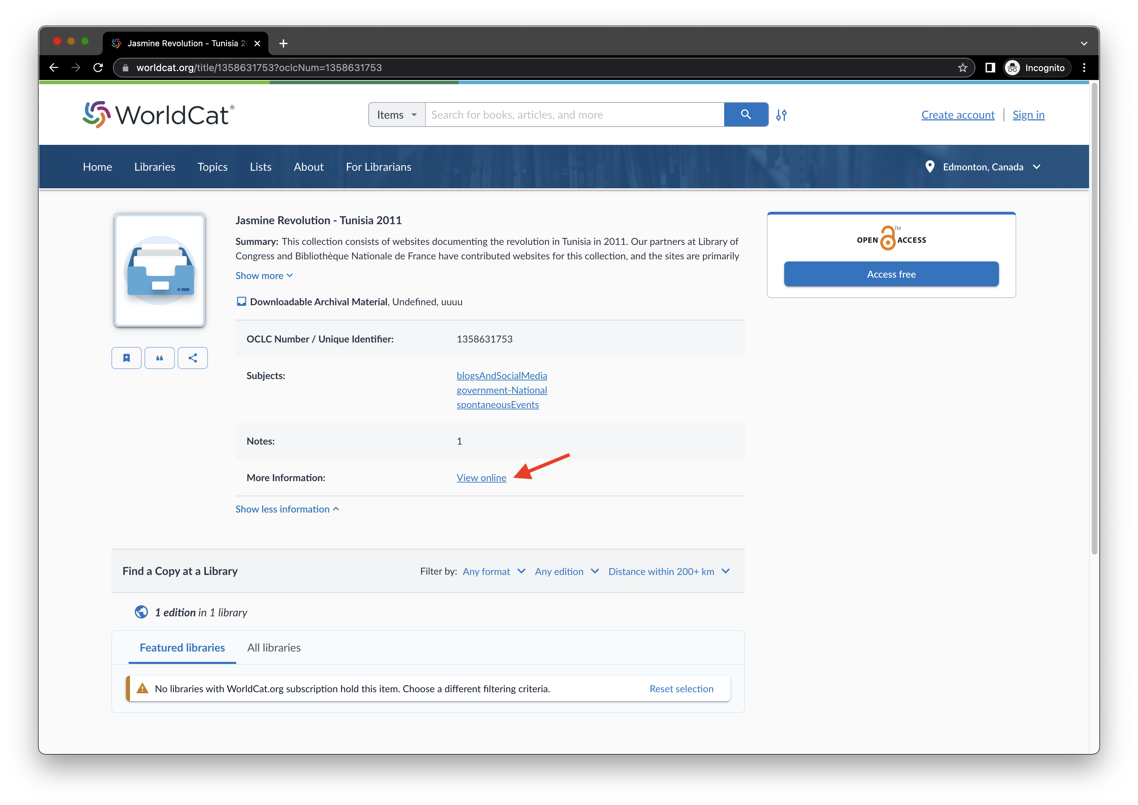This screenshot has width=1138, height=805.
Task: Collapse details with Show less information
Action: tap(287, 509)
